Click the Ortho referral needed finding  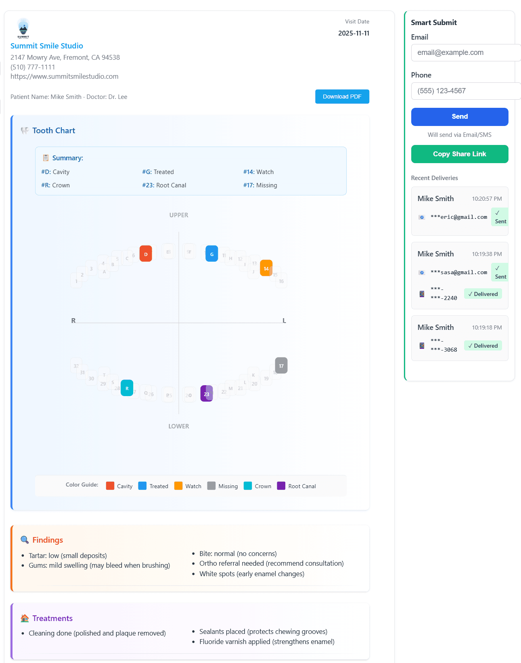coord(272,563)
